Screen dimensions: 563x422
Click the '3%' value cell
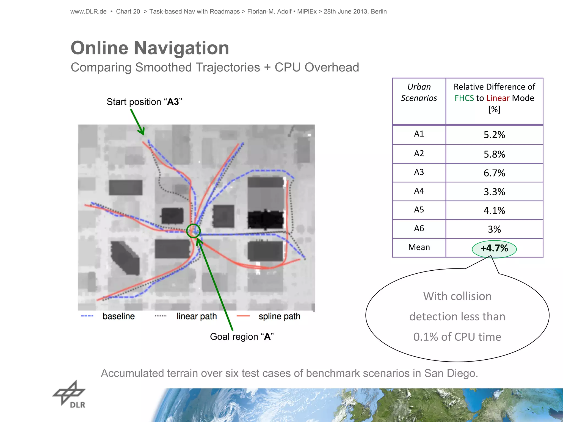coord(494,229)
